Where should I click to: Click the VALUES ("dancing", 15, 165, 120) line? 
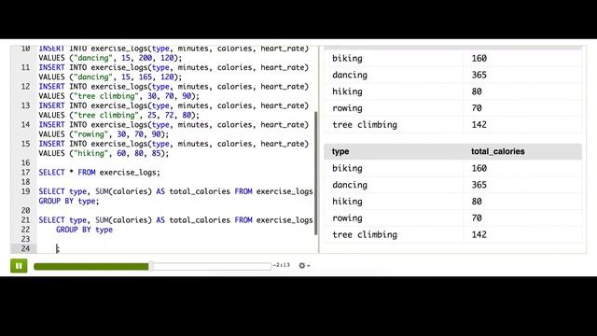coord(110,77)
